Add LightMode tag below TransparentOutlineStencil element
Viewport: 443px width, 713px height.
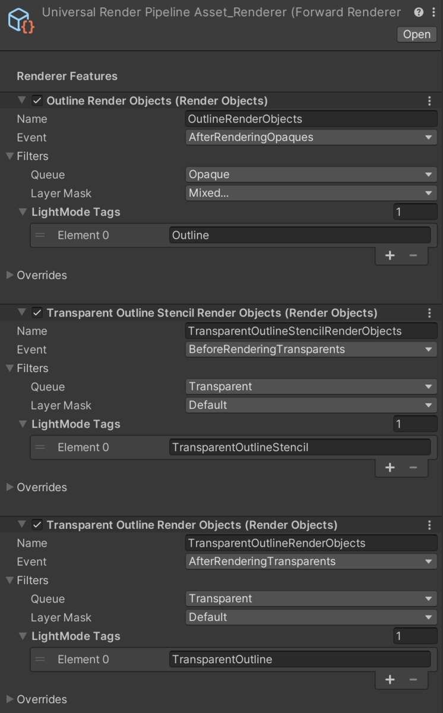click(x=390, y=468)
